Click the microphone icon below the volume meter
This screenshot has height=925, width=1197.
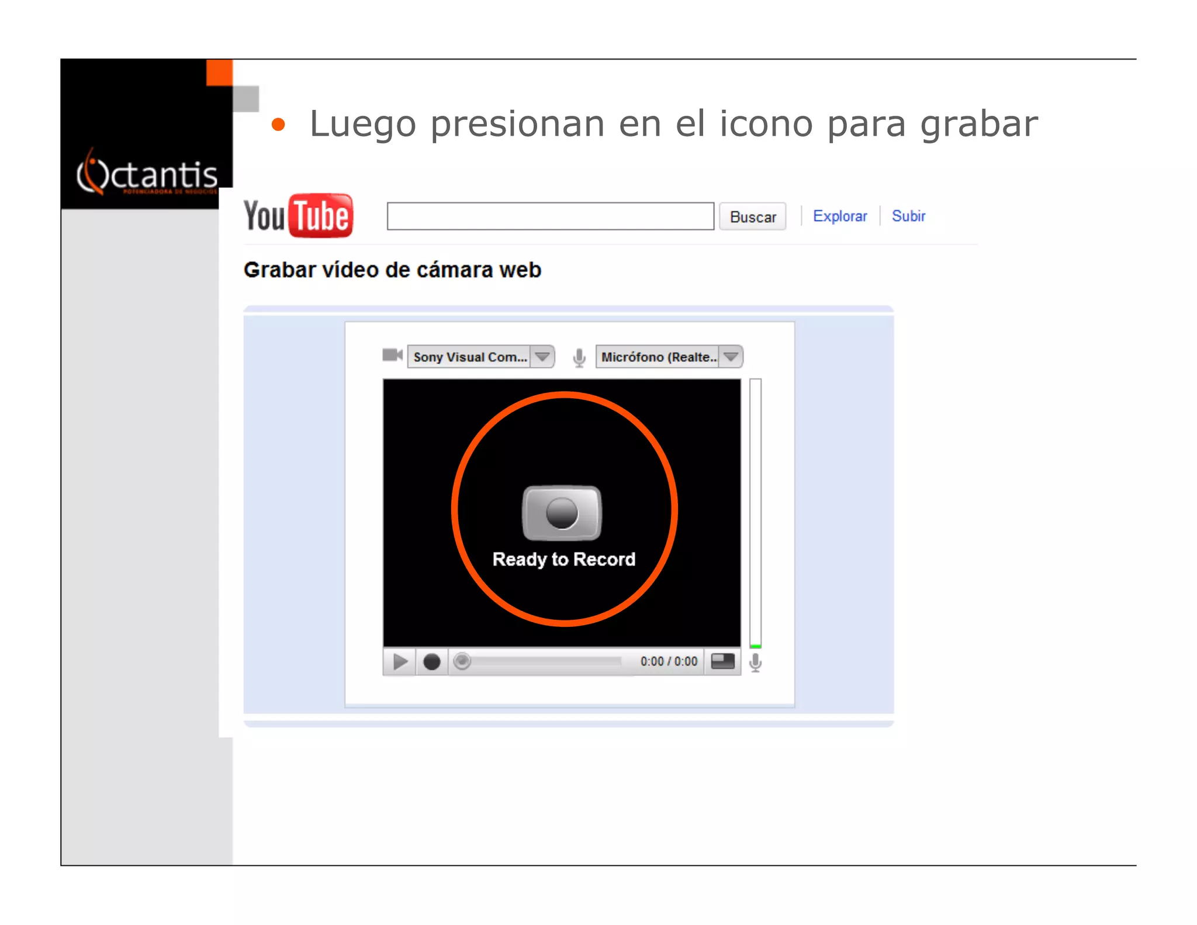pos(756,663)
